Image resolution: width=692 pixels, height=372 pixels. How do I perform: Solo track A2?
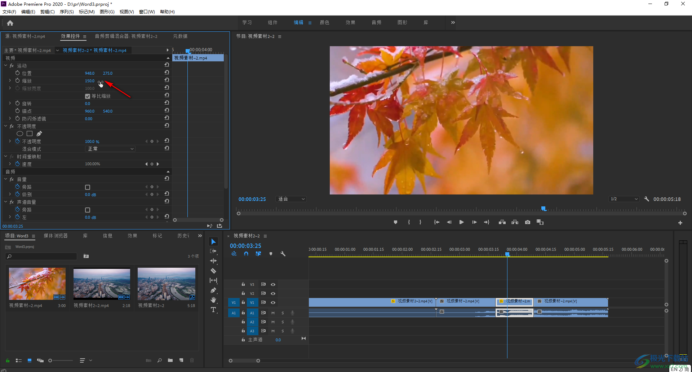pos(283,322)
